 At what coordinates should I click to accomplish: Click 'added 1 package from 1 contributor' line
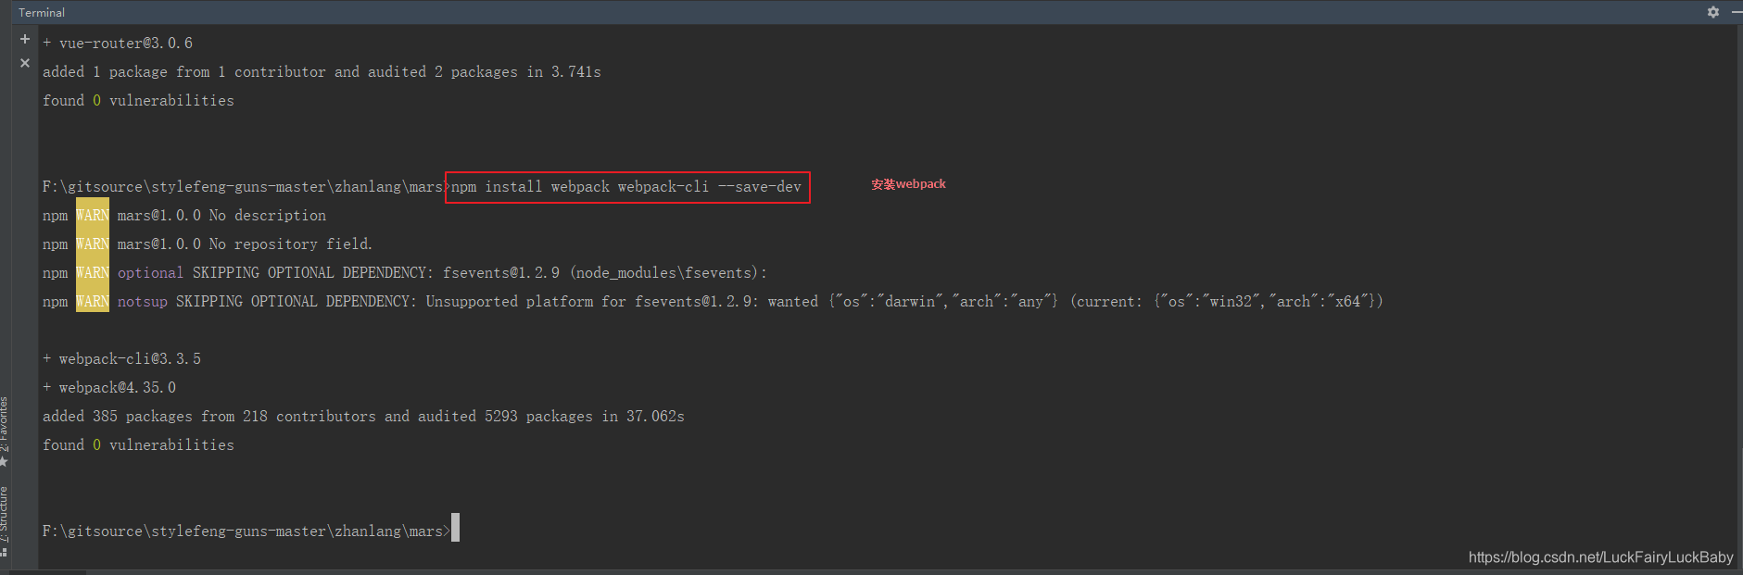point(322,72)
